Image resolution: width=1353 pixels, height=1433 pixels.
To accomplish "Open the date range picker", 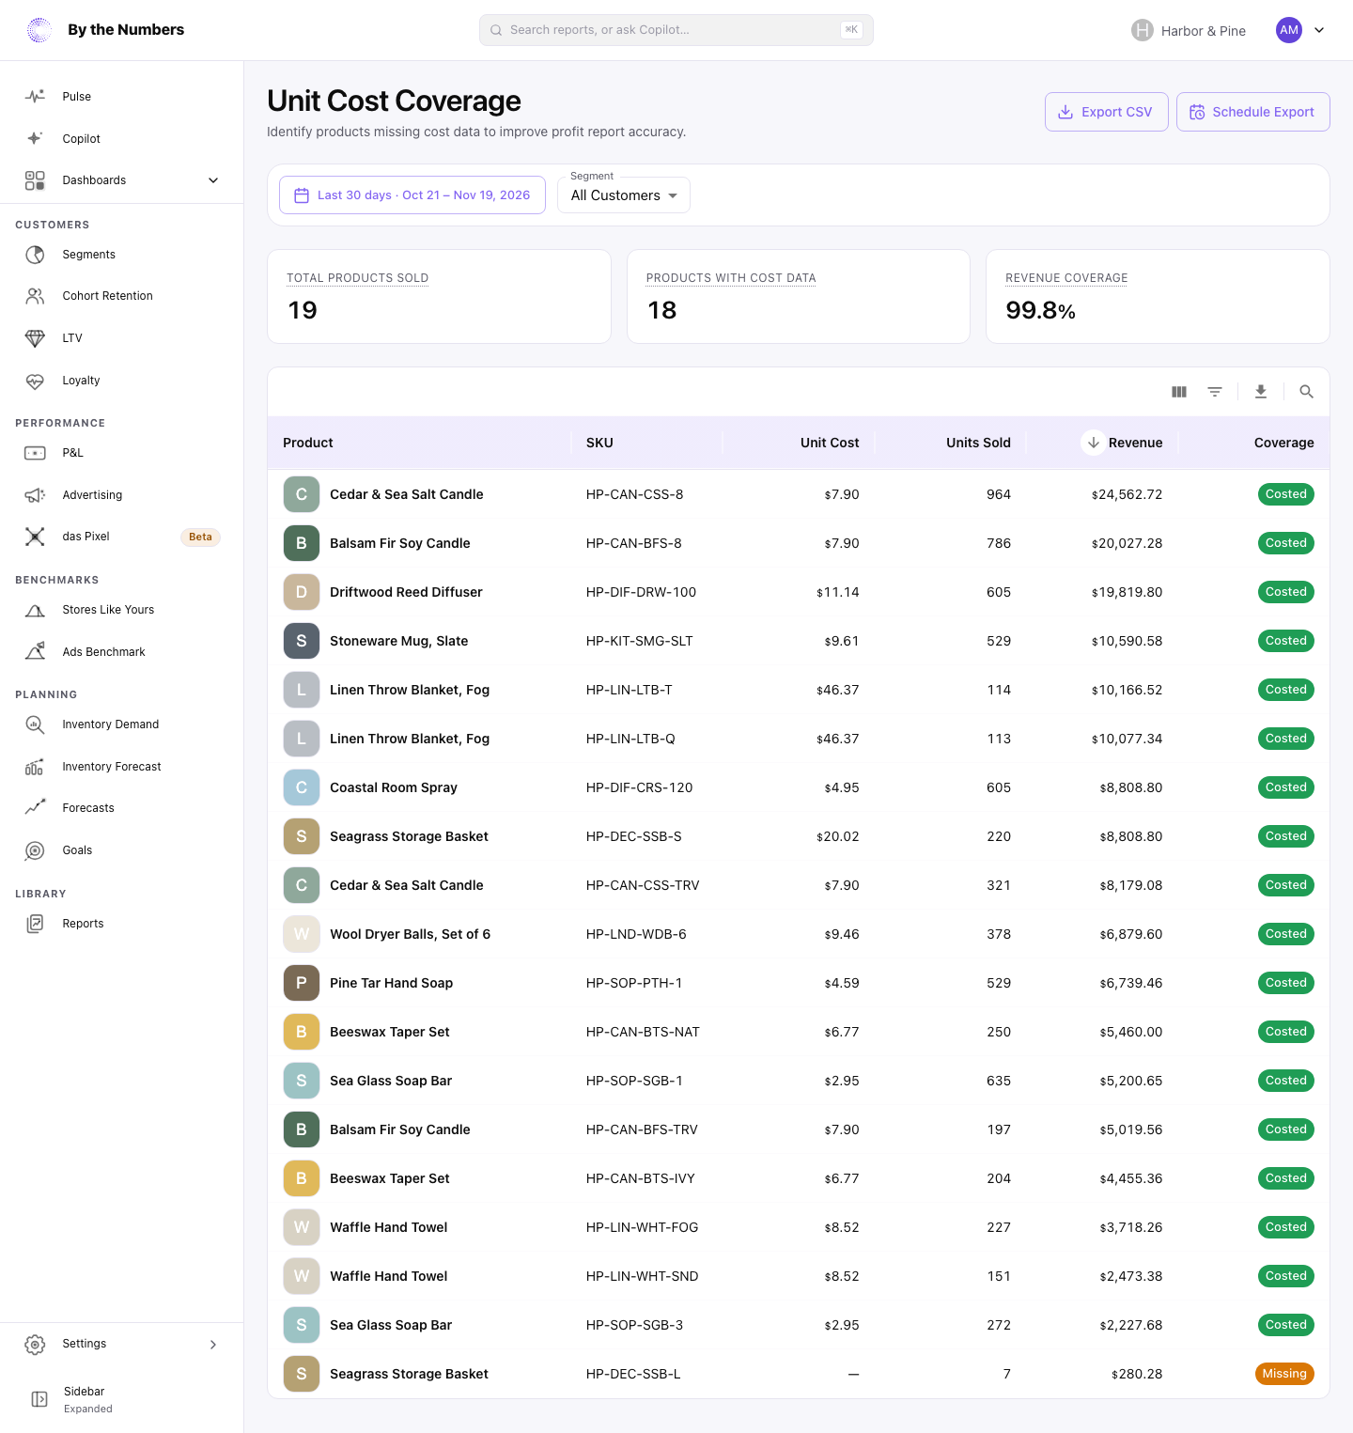I will click(x=412, y=195).
